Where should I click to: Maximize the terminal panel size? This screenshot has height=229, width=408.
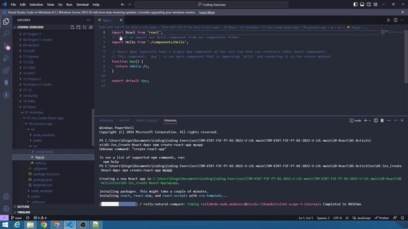pos(395,120)
